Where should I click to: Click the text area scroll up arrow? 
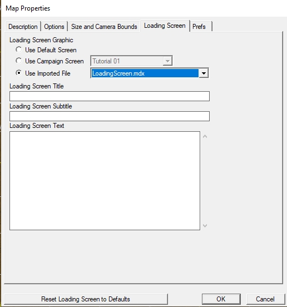pos(205,136)
